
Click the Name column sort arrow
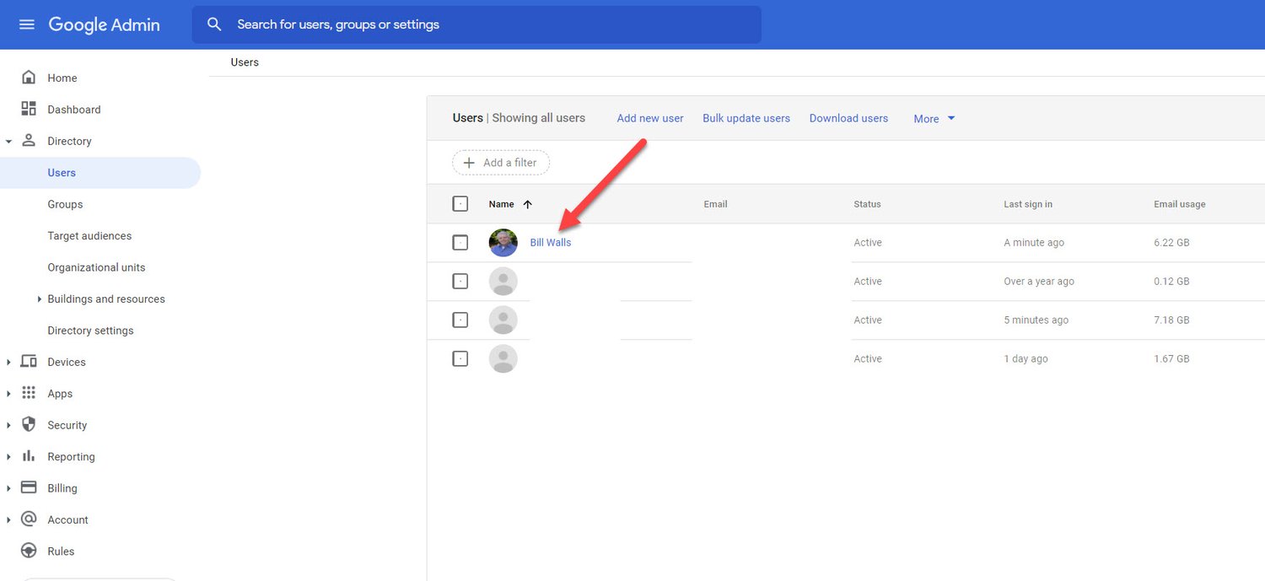528,204
